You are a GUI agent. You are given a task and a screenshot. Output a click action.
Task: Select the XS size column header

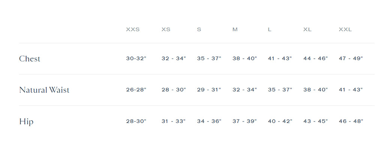coord(166,30)
